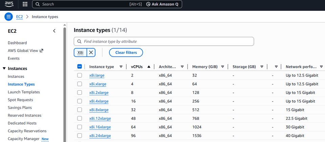The width and height of the screenshot is (325, 142).
Task: Open Capacity Manager in sidebar
Action: [x=23, y=139]
